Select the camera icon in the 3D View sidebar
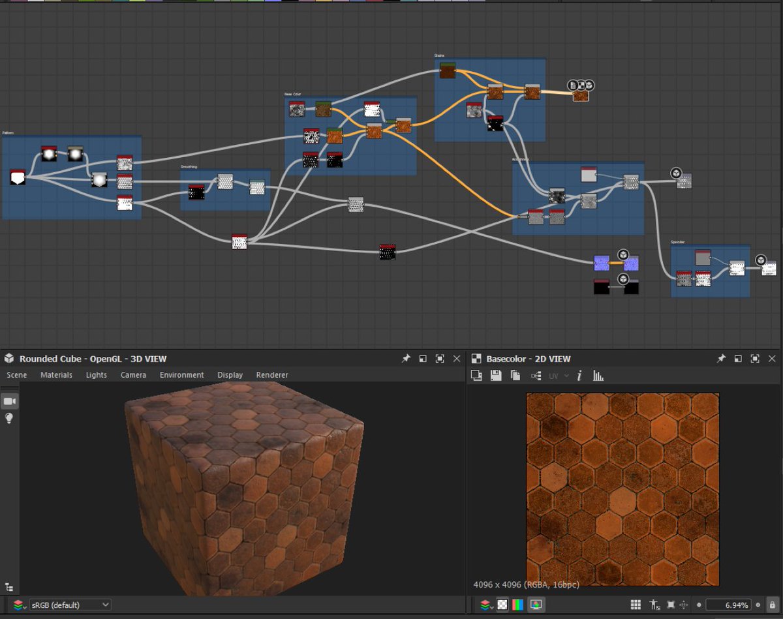This screenshot has width=783, height=619. [x=9, y=401]
